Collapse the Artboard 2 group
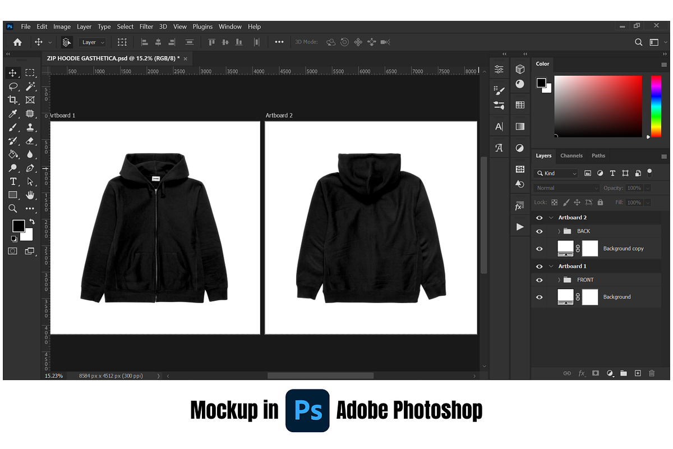673x449 pixels. tap(551, 218)
